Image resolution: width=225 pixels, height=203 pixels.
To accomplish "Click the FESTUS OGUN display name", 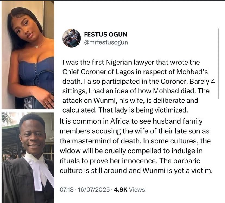I will point(106,35).
